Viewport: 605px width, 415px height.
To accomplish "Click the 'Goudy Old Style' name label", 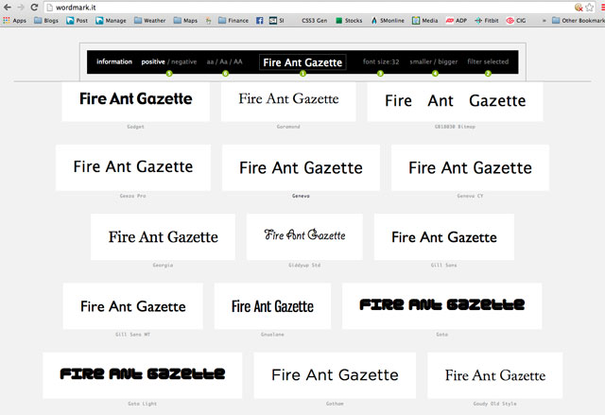I will (x=495, y=404).
